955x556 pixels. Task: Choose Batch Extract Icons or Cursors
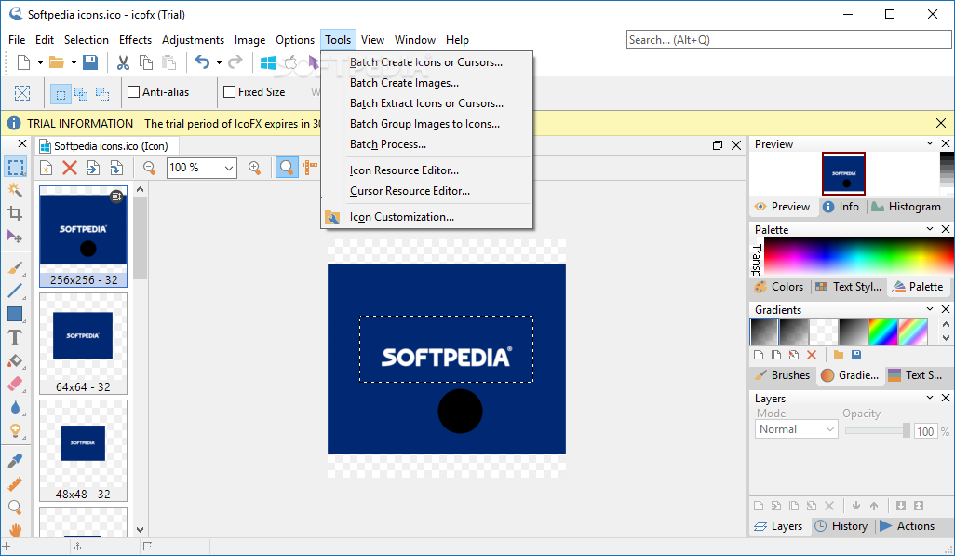coord(426,103)
